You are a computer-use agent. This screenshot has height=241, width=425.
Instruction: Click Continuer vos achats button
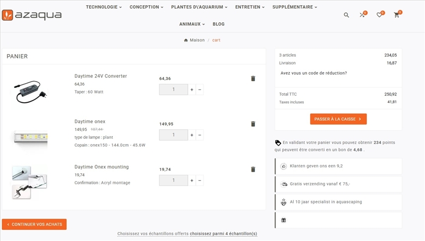coord(34,224)
